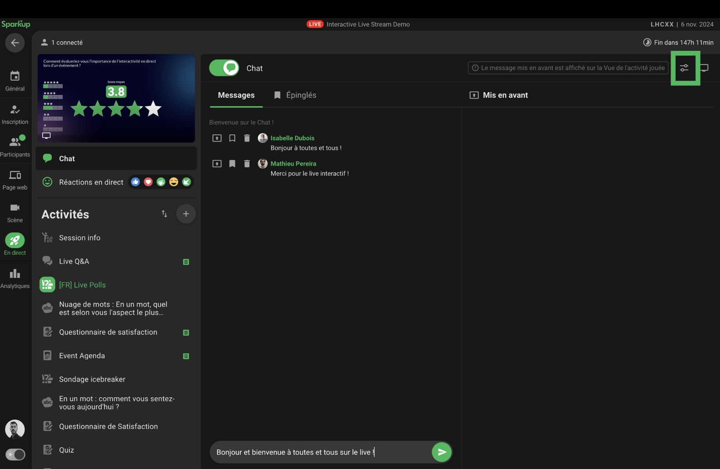Screen dimensions: 720x469
Task: Open the Analytiques section
Action: (x=15, y=279)
